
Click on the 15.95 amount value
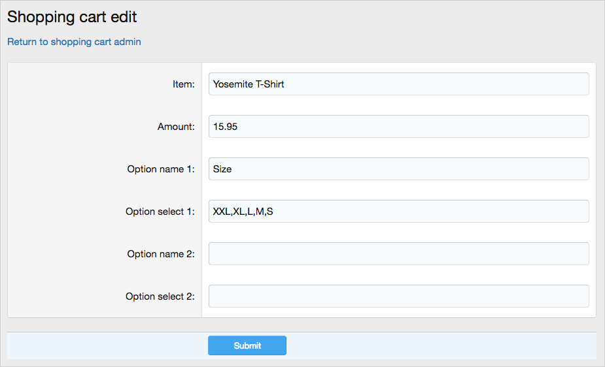pyautogui.click(x=225, y=127)
